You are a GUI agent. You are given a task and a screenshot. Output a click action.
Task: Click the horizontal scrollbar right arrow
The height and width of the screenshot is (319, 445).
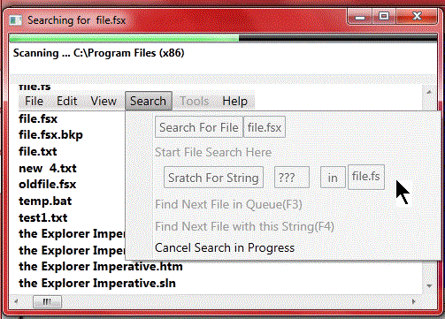pyautogui.click(x=414, y=301)
